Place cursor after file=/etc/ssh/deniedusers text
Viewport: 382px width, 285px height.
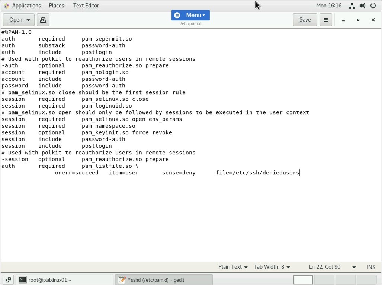coord(300,173)
